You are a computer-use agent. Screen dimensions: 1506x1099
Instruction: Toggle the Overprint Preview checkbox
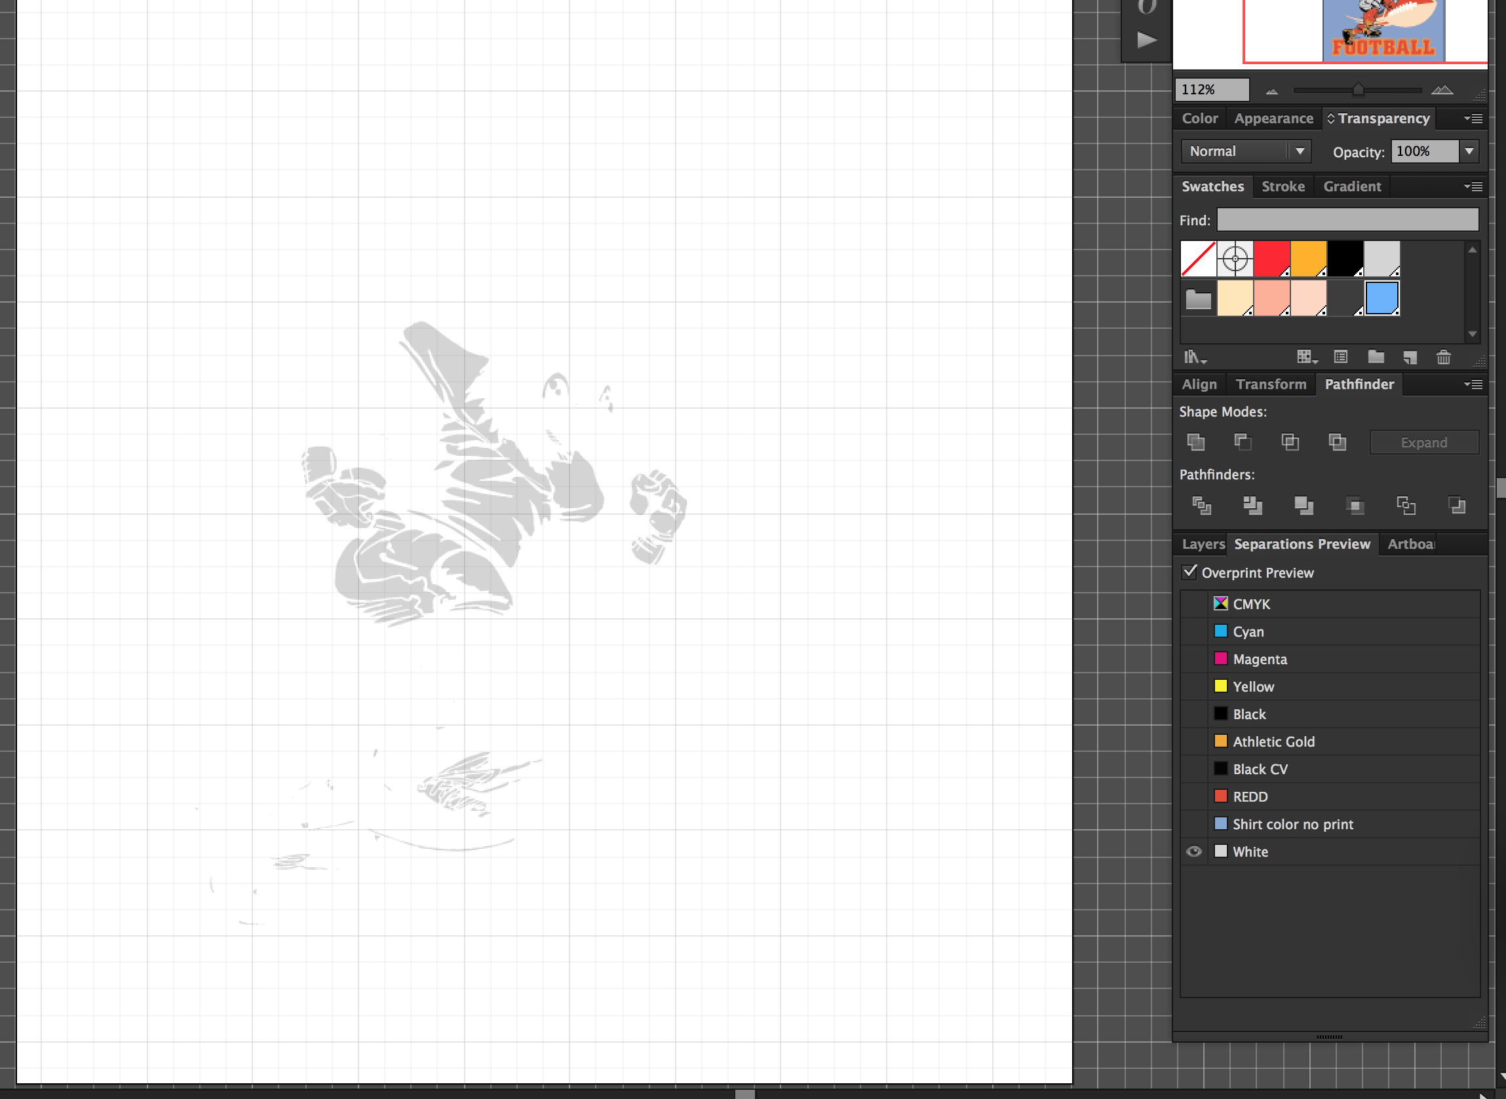click(x=1189, y=572)
